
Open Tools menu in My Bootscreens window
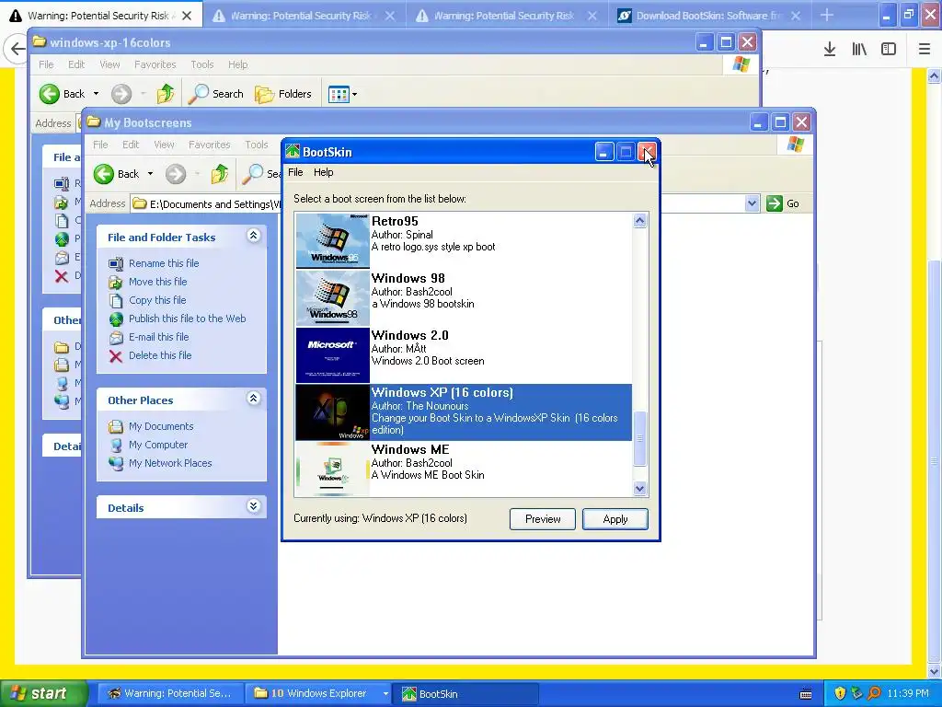(x=257, y=145)
